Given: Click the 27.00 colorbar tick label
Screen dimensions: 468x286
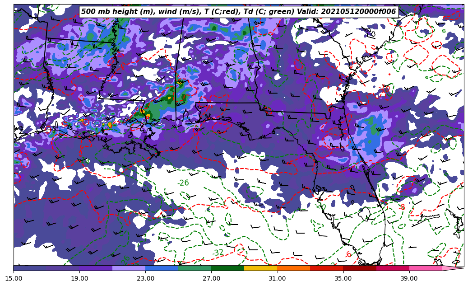Looking at the screenshot, I should [211, 278].
